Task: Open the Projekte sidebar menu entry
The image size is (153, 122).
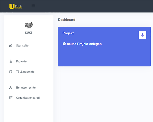Action: tap(21, 61)
